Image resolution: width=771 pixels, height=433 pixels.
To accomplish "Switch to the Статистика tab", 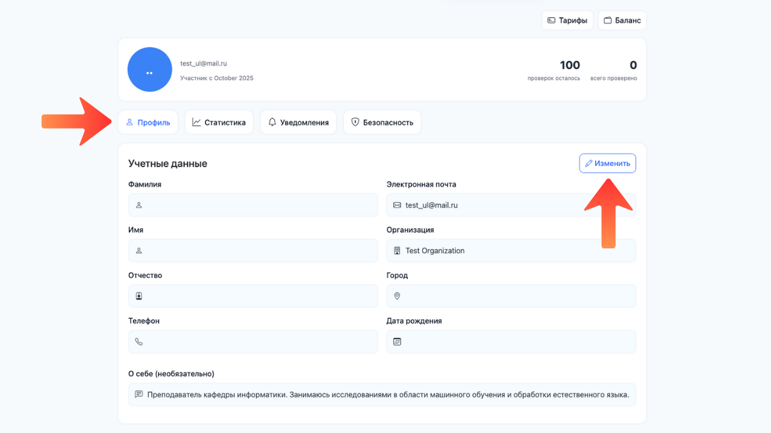I will pos(219,122).
